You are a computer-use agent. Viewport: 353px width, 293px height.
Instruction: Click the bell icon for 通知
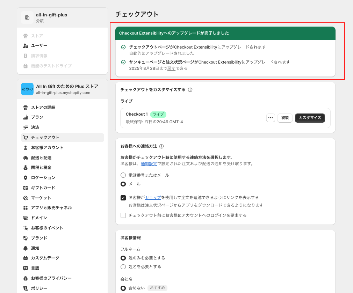point(26,248)
